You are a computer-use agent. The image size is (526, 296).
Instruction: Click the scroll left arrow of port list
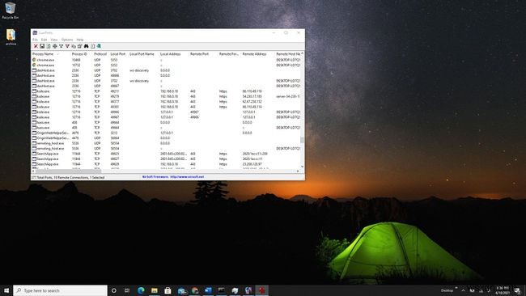(33, 171)
